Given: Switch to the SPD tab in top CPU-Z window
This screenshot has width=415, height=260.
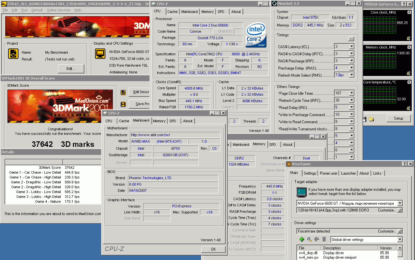Looking at the screenshot, I should point(221,12).
